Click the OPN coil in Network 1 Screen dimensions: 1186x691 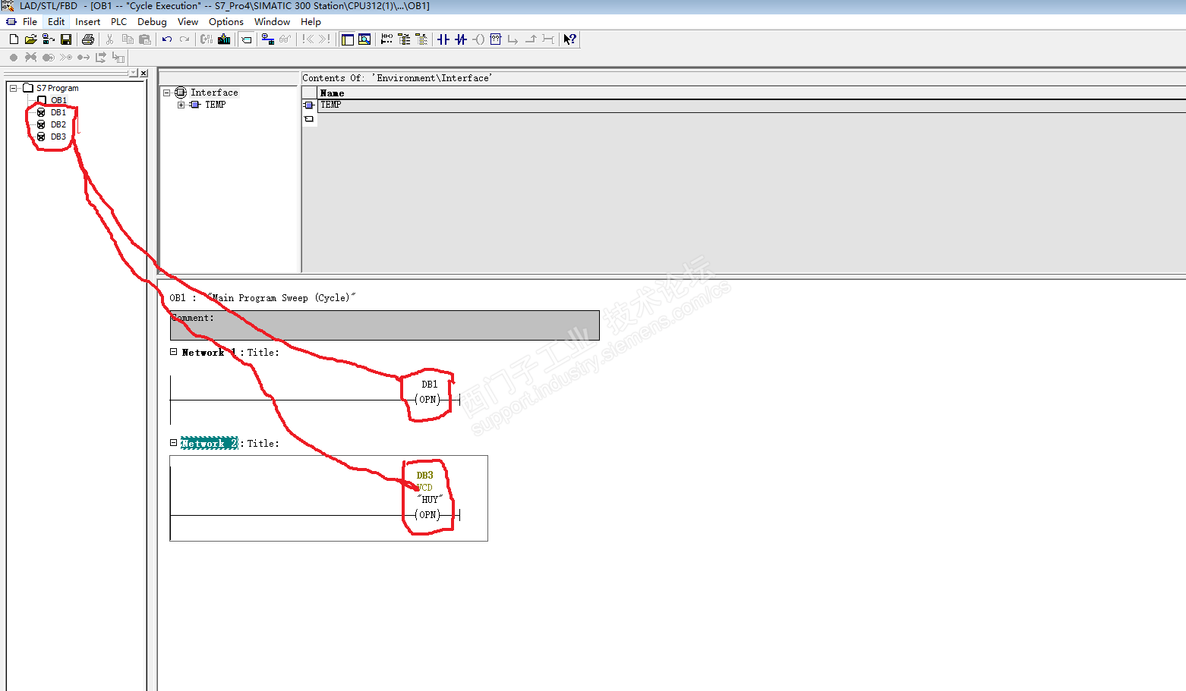[428, 400]
